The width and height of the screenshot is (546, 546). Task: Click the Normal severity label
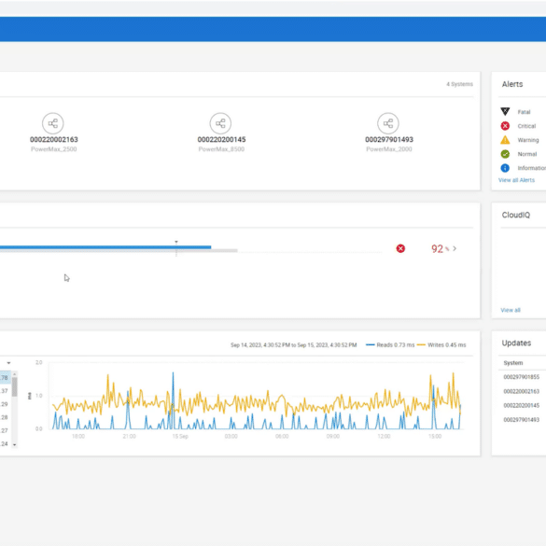click(526, 154)
